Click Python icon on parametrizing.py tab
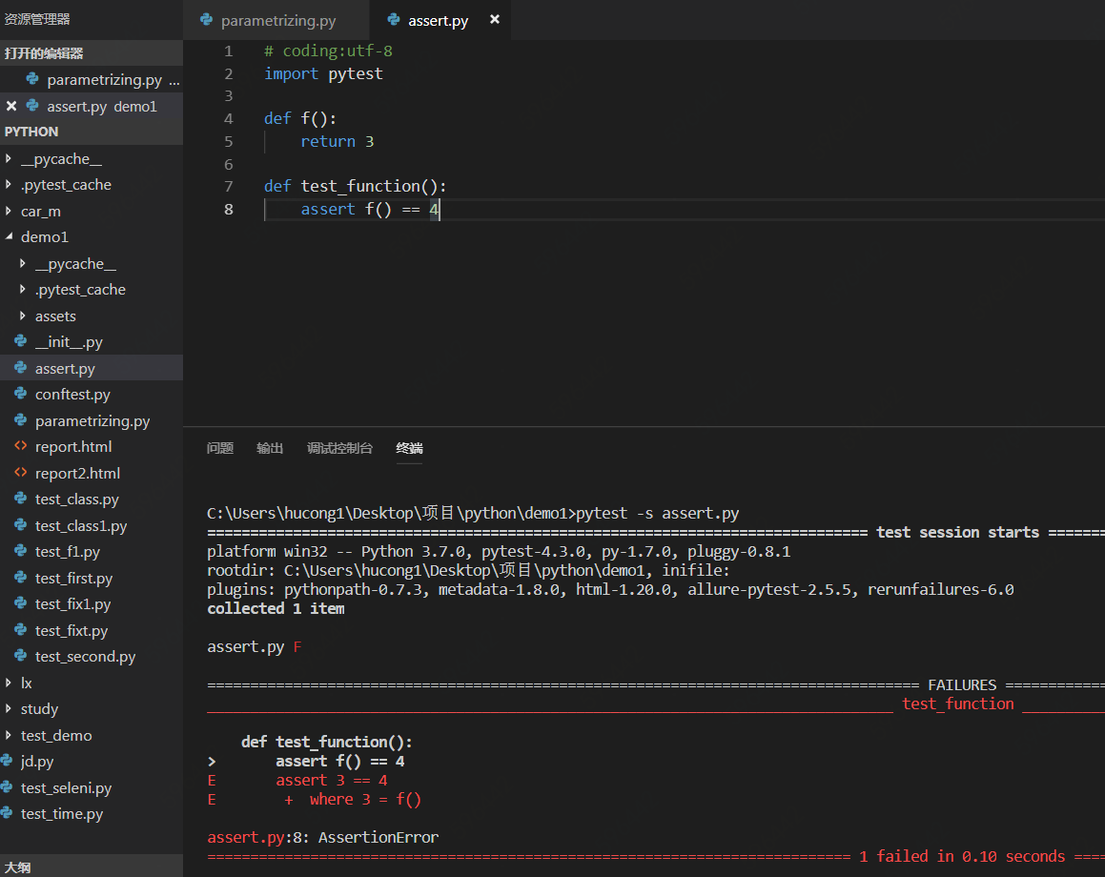Image resolution: width=1105 pixels, height=877 pixels. point(206,20)
